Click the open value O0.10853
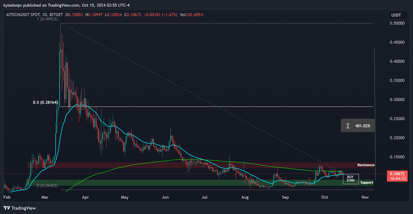 click(x=74, y=14)
